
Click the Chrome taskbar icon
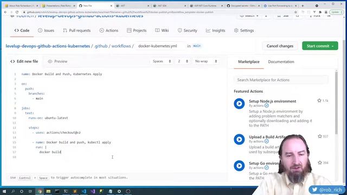(x=40, y=191)
